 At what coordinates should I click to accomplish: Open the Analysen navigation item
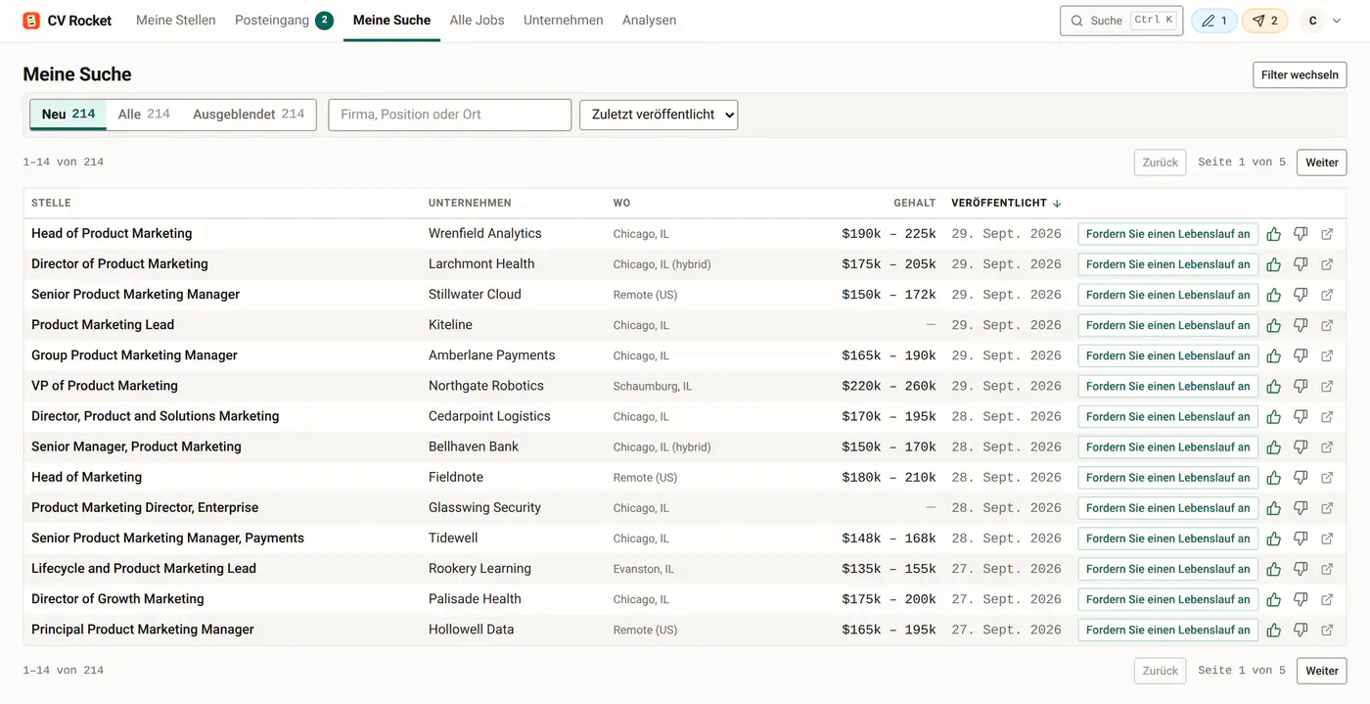[x=650, y=20]
